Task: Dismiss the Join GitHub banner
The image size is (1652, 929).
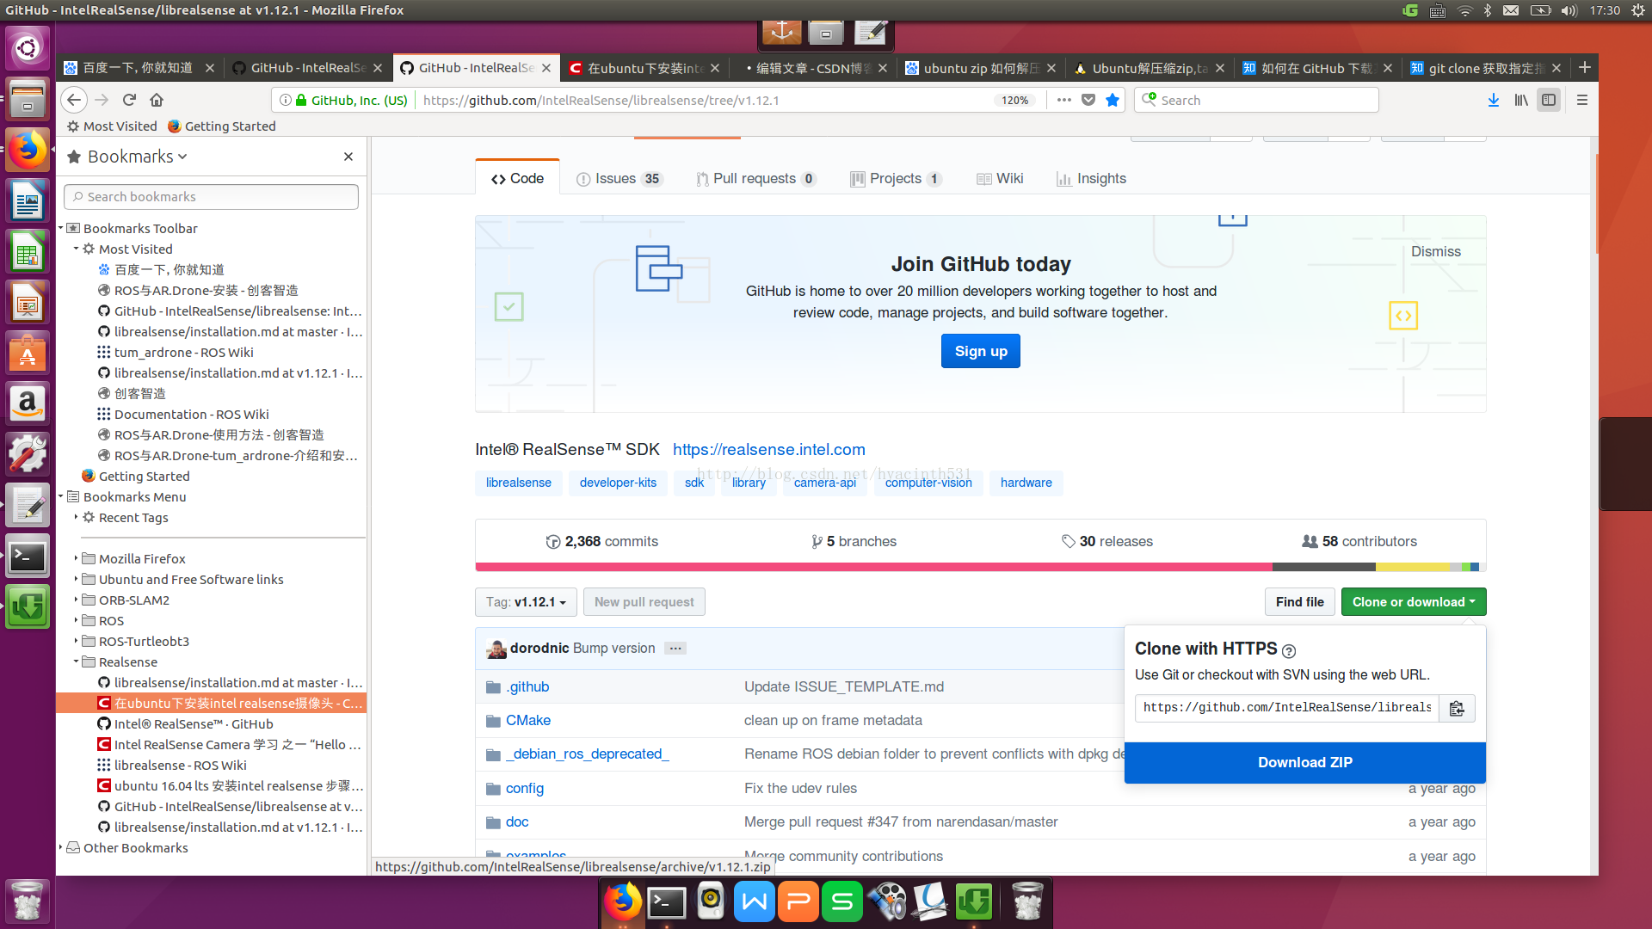Action: [1435, 251]
